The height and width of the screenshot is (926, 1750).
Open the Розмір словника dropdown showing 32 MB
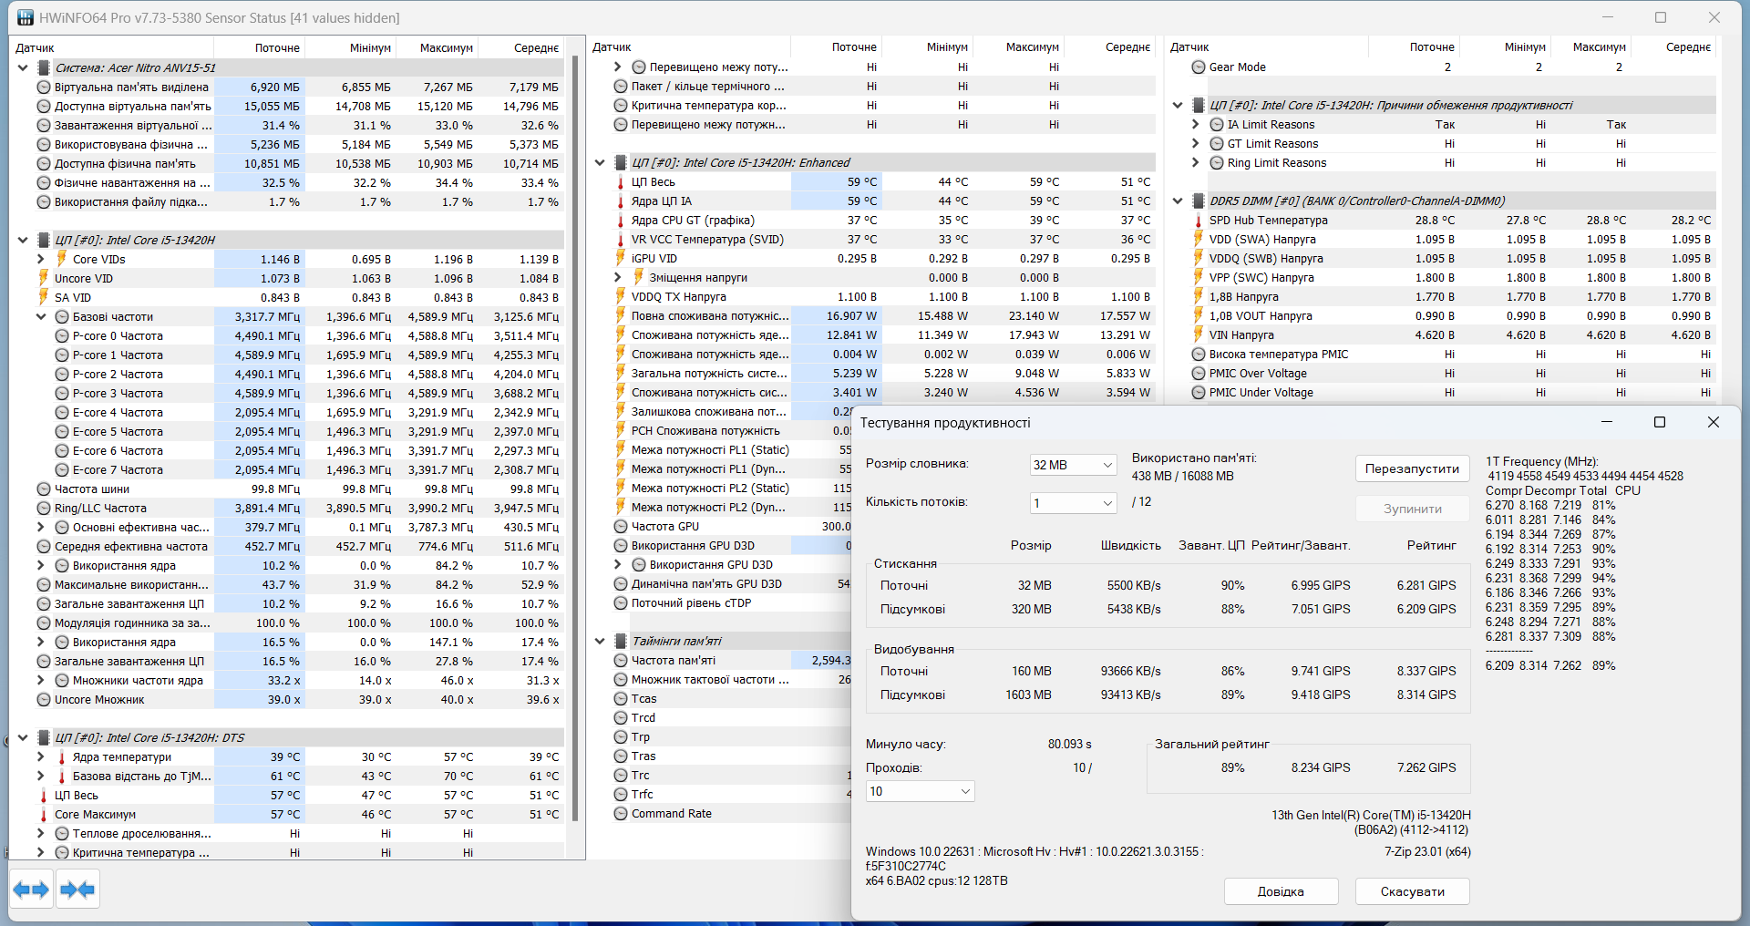(x=1073, y=465)
